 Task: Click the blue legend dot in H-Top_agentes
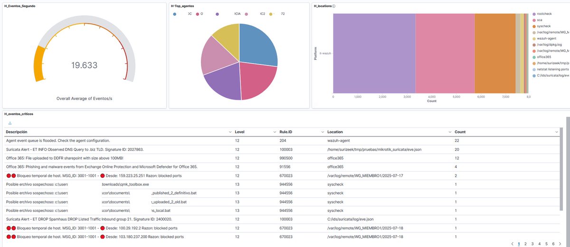tap(175, 14)
